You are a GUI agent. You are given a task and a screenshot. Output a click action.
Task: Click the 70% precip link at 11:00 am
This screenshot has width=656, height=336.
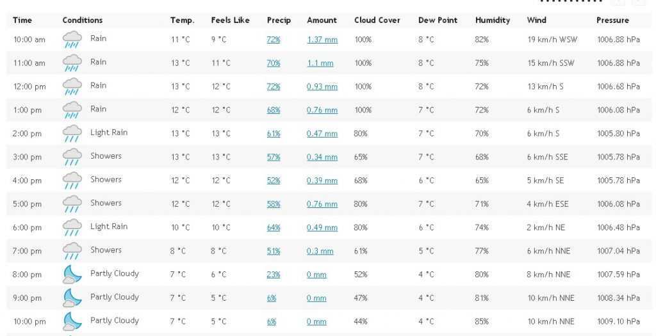[x=274, y=63]
